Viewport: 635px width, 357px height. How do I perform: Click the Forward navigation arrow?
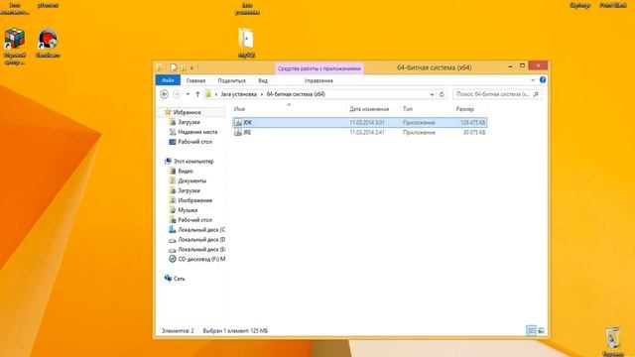pyautogui.click(x=177, y=94)
